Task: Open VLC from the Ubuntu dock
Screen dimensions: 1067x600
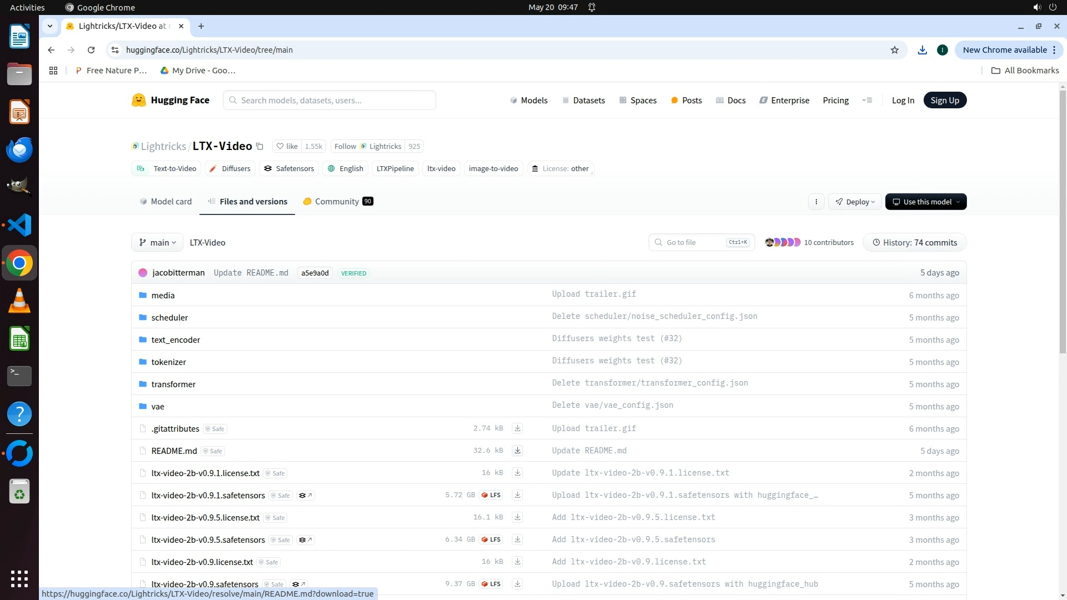Action: tap(19, 301)
